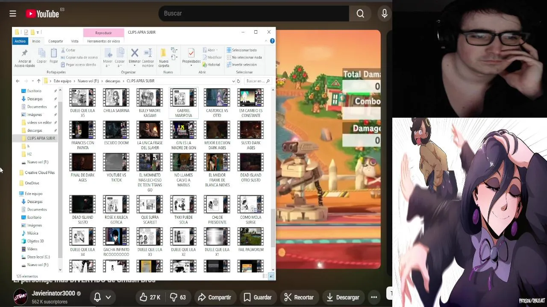Select the YOUTUBE VS TIKTOK clip
Image resolution: width=547 pixels, height=307 pixels.
116,168
